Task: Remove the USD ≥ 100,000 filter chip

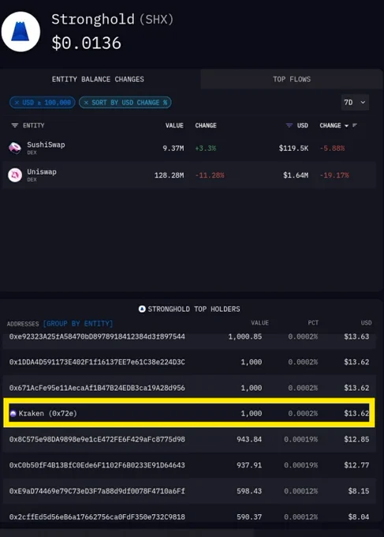Action: pos(17,103)
